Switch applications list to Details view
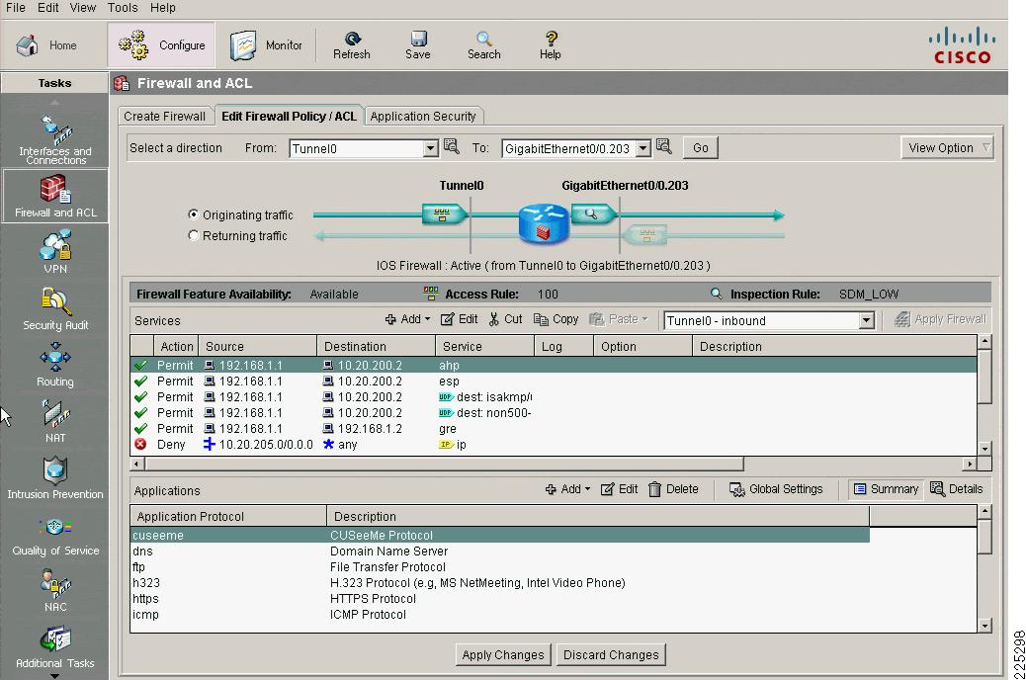The height and width of the screenshot is (680, 1026). point(957,489)
